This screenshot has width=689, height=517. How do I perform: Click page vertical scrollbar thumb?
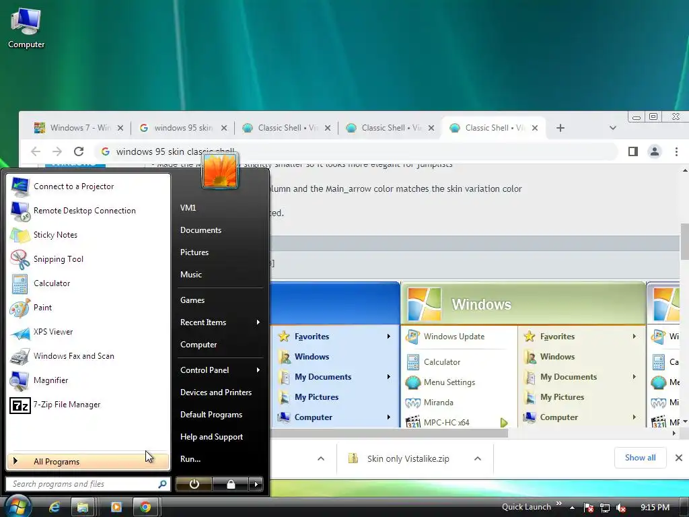coord(684,242)
